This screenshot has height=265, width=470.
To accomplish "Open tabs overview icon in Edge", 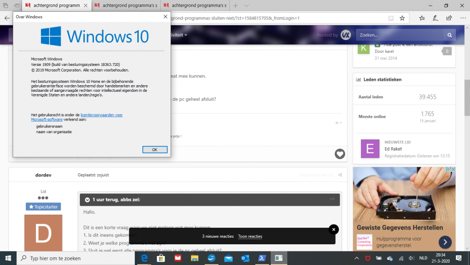I will tap(5, 5).
